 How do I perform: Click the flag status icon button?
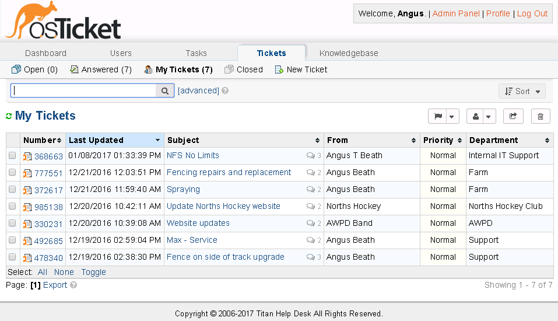(x=437, y=116)
